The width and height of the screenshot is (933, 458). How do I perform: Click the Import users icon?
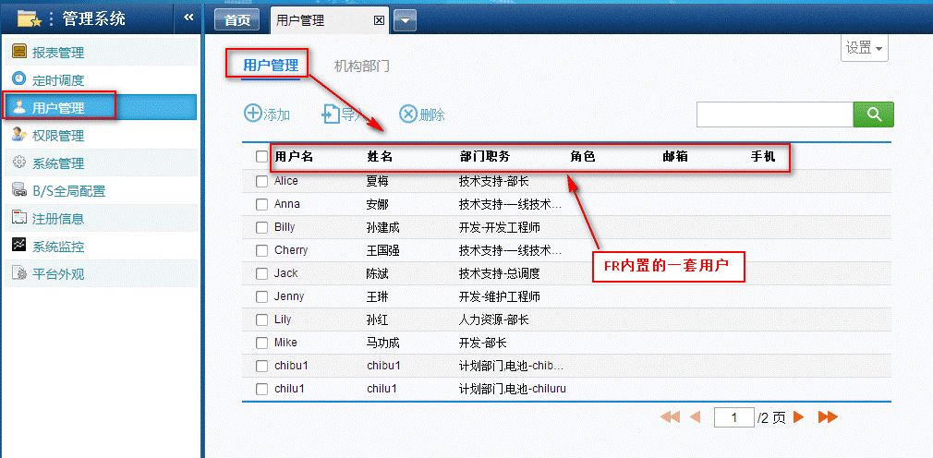pos(331,114)
